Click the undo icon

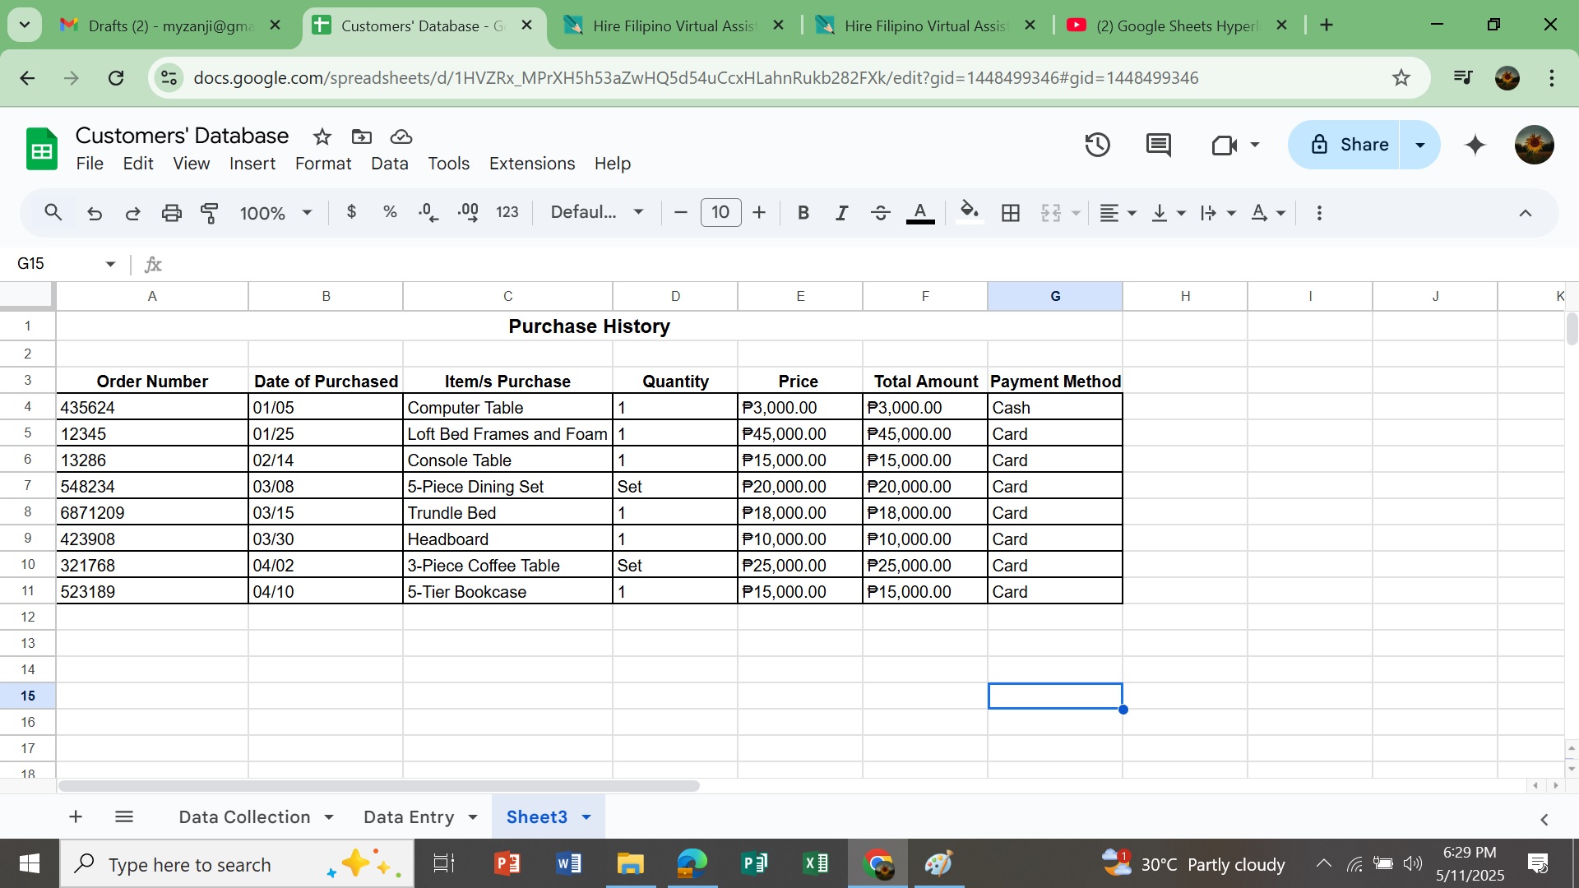point(95,213)
